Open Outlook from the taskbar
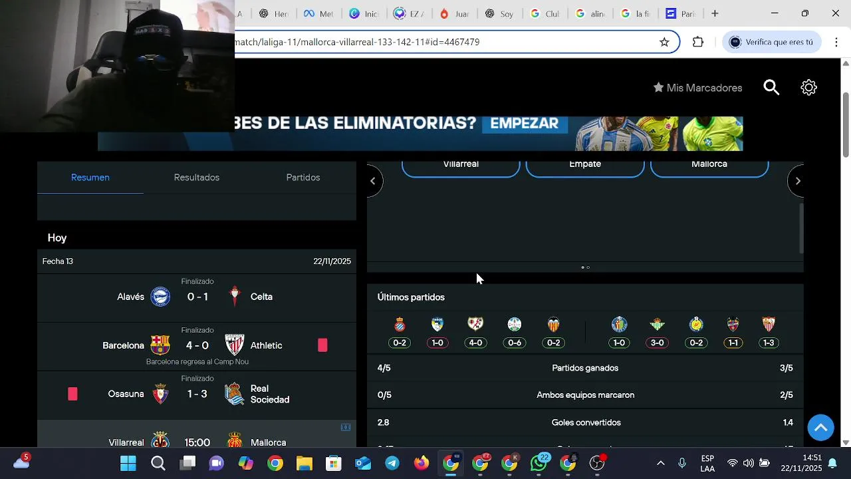 point(363,463)
